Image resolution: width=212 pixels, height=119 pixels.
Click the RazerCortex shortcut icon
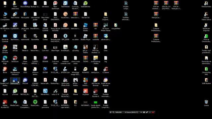[x=35, y=103]
